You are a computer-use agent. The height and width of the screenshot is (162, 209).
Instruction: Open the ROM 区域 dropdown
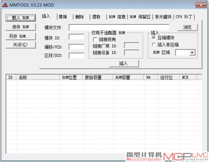tap(192, 53)
